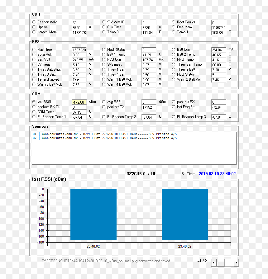The width and height of the screenshot is (268, 279).
Task: Click the last RSSI value field -172.00
Action: (79, 102)
